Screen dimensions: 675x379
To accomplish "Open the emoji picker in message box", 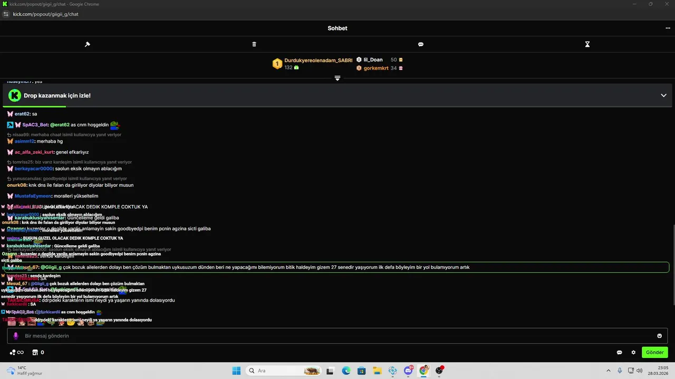I will pos(659,336).
